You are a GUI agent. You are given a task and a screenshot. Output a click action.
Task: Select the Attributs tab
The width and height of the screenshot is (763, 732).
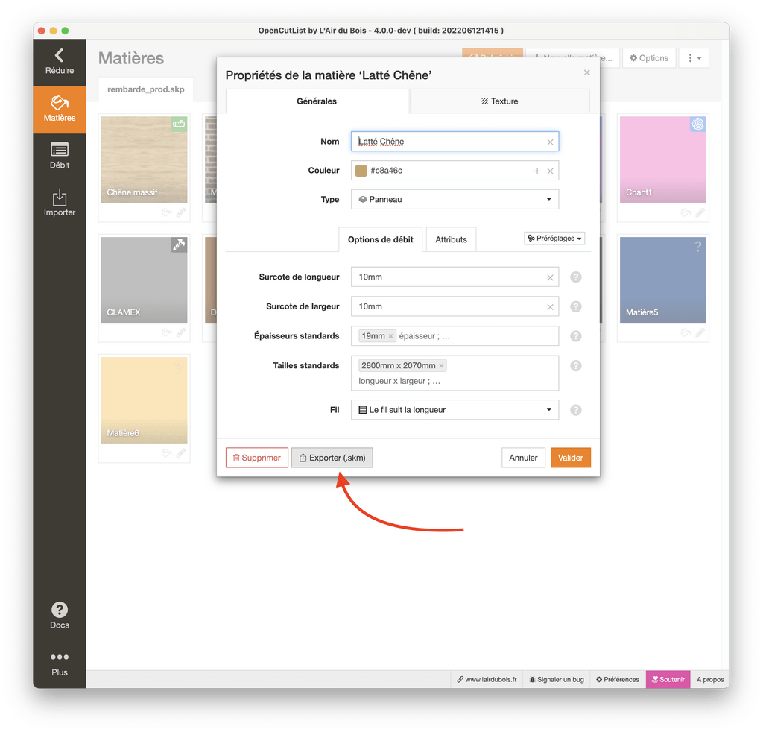coord(451,239)
